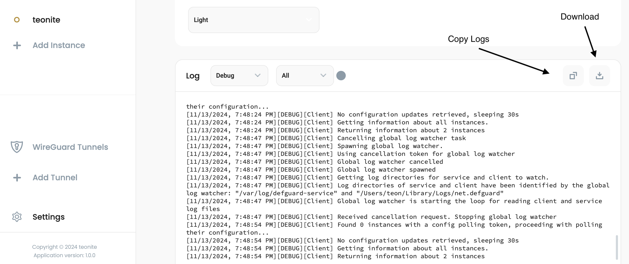
Task: Open WireGuard Tunnels section
Action: tap(70, 147)
